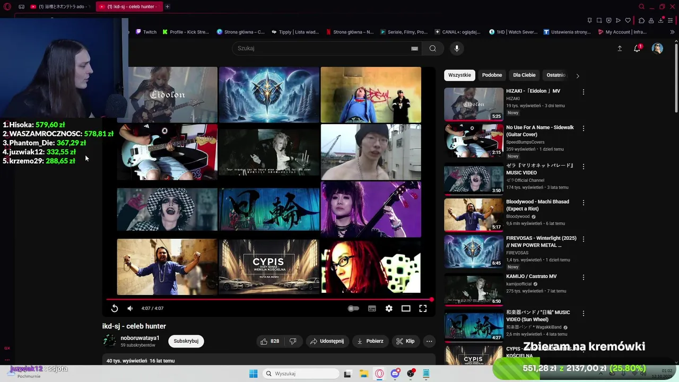Click the snapshot icon in address bar

pyautogui.click(x=599, y=20)
